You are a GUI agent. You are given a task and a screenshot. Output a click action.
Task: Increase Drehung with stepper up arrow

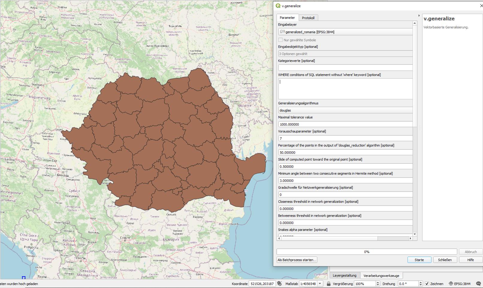(421, 282)
